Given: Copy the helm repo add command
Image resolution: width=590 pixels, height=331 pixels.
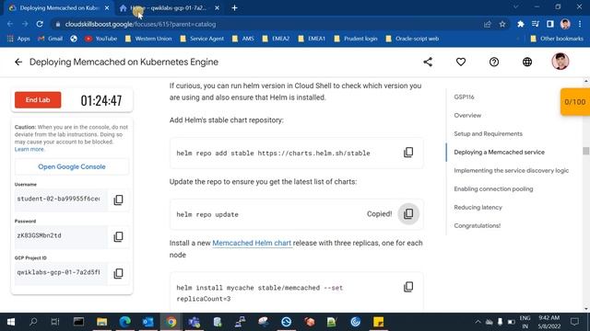Looking at the screenshot, I should click(x=408, y=153).
